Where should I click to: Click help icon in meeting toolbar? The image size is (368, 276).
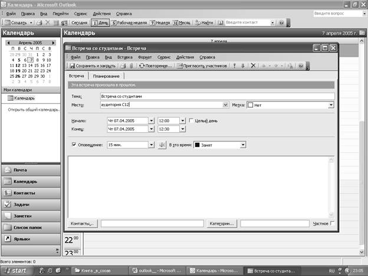click(x=301, y=65)
